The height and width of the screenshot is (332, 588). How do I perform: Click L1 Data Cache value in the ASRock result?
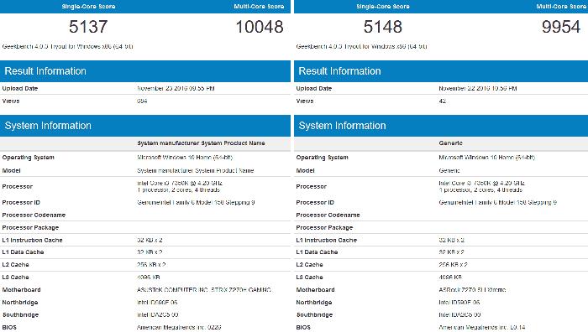452,252
